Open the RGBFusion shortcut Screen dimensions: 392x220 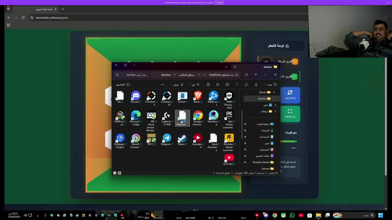(x=120, y=119)
